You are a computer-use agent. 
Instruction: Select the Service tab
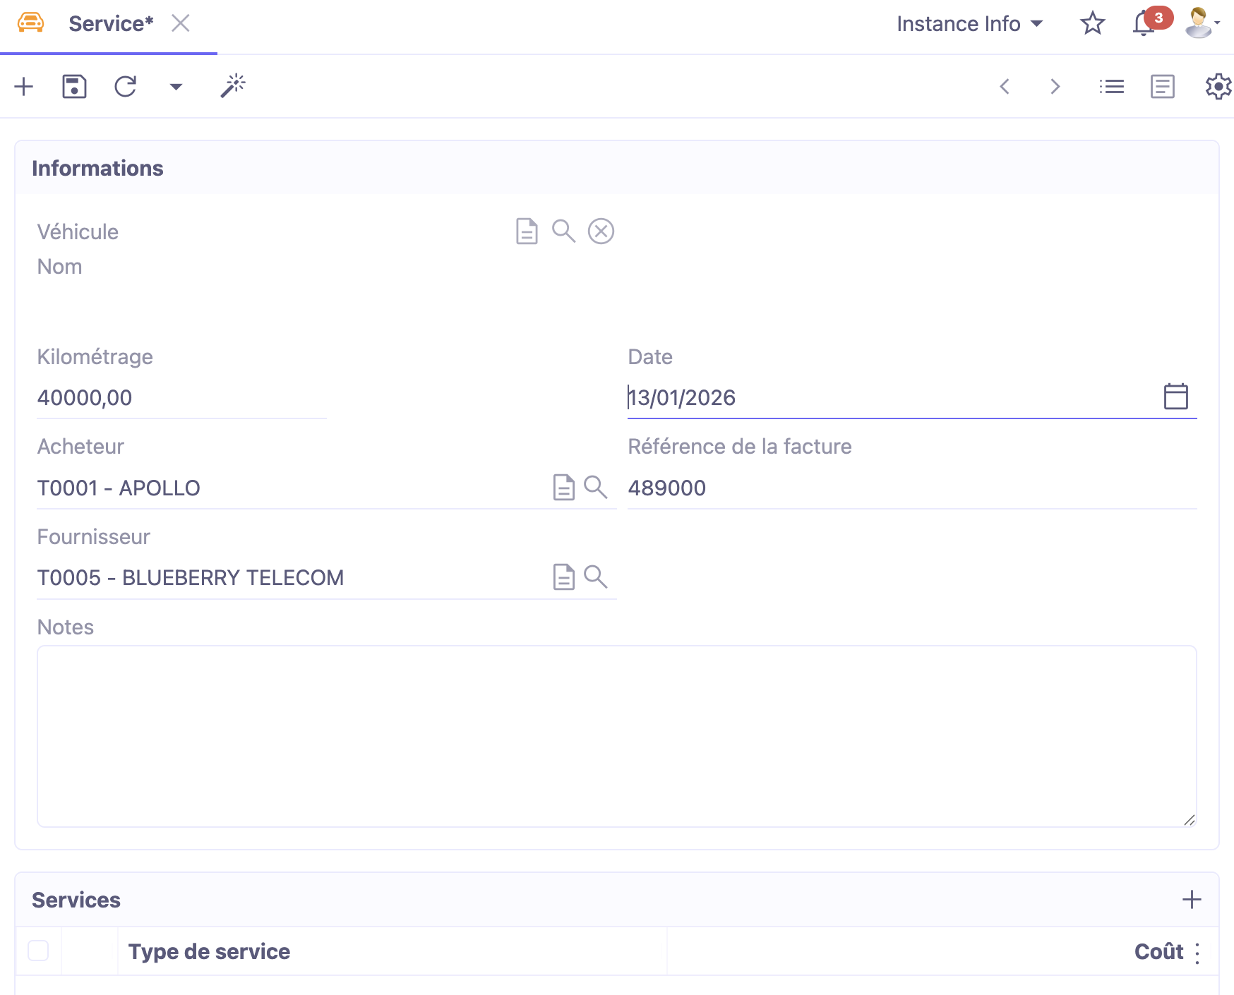(111, 24)
